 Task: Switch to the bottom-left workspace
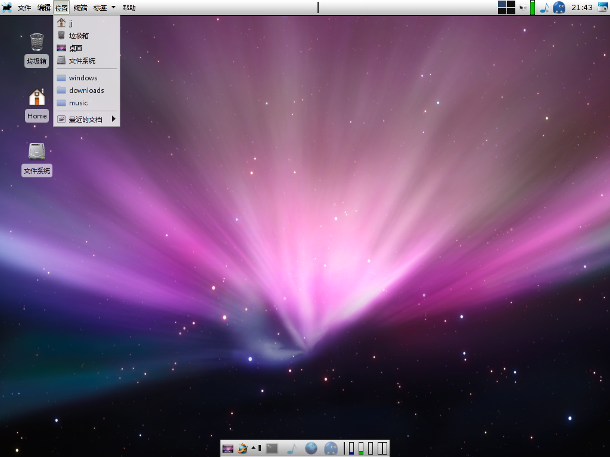click(x=502, y=11)
